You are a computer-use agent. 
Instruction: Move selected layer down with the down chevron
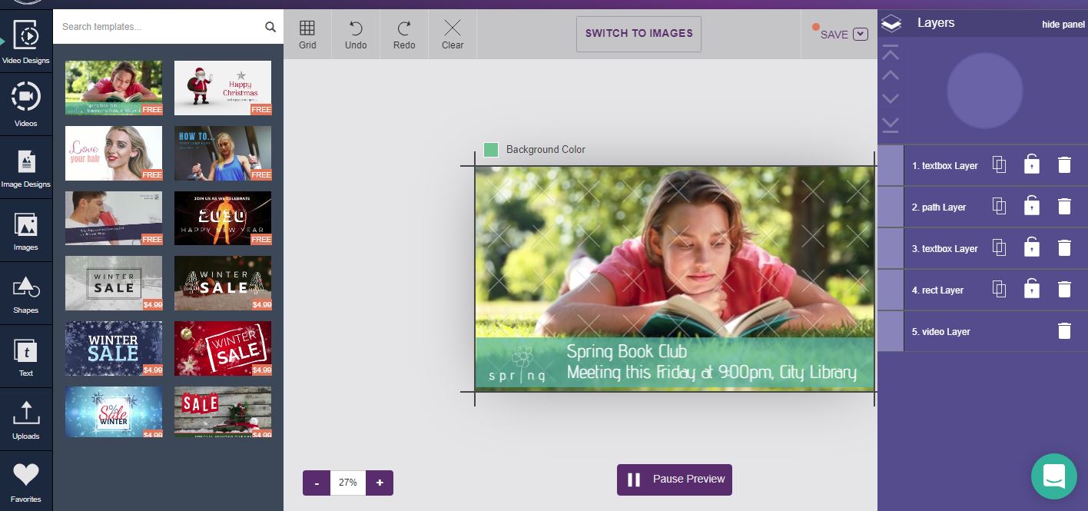click(x=890, y=98)
